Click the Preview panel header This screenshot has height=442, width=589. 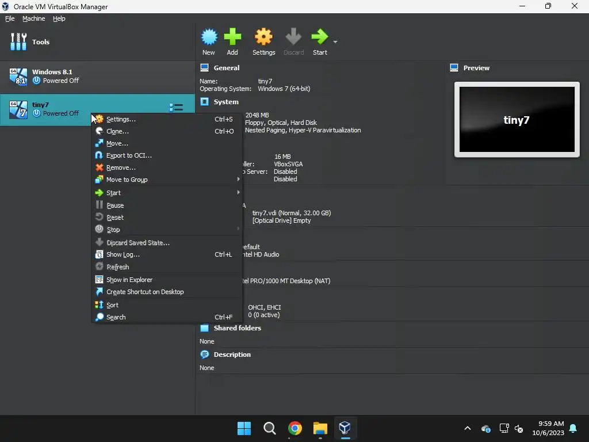pyautogui.click(x=476, y=68)
